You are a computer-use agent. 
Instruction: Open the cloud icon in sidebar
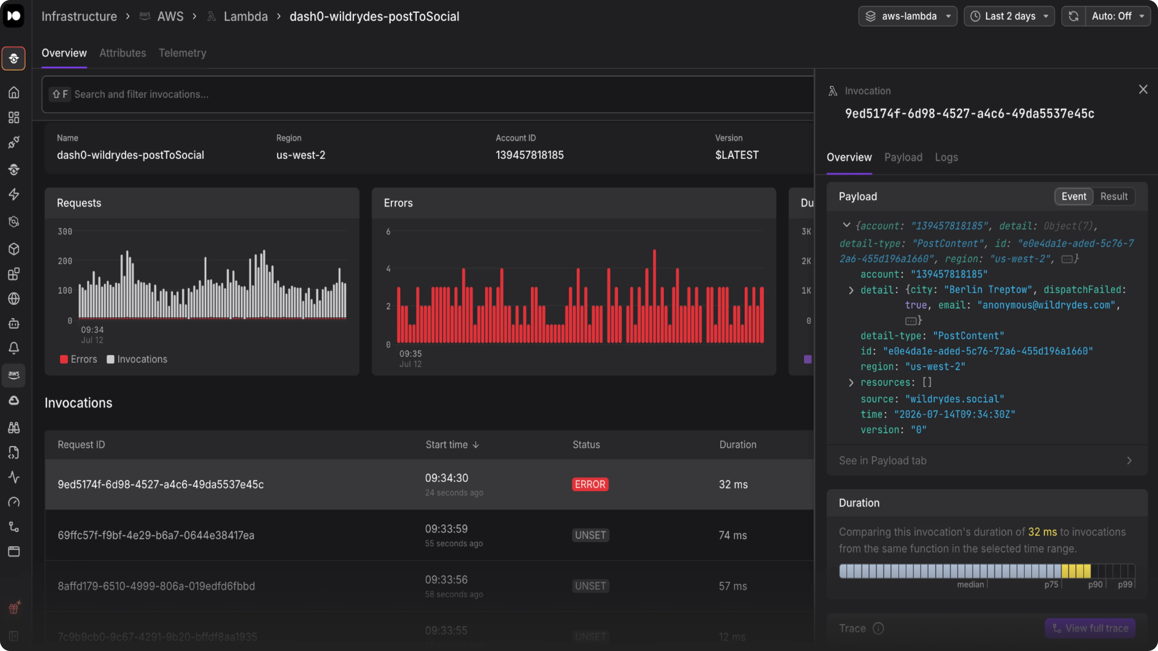[14, 400]
